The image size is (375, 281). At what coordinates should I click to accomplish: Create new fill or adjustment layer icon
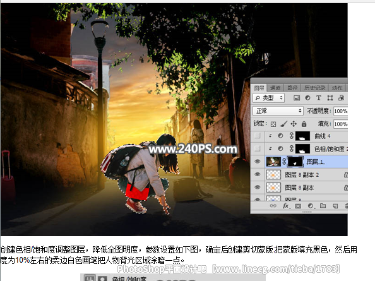pyautogui.click(x=311, y=206)
